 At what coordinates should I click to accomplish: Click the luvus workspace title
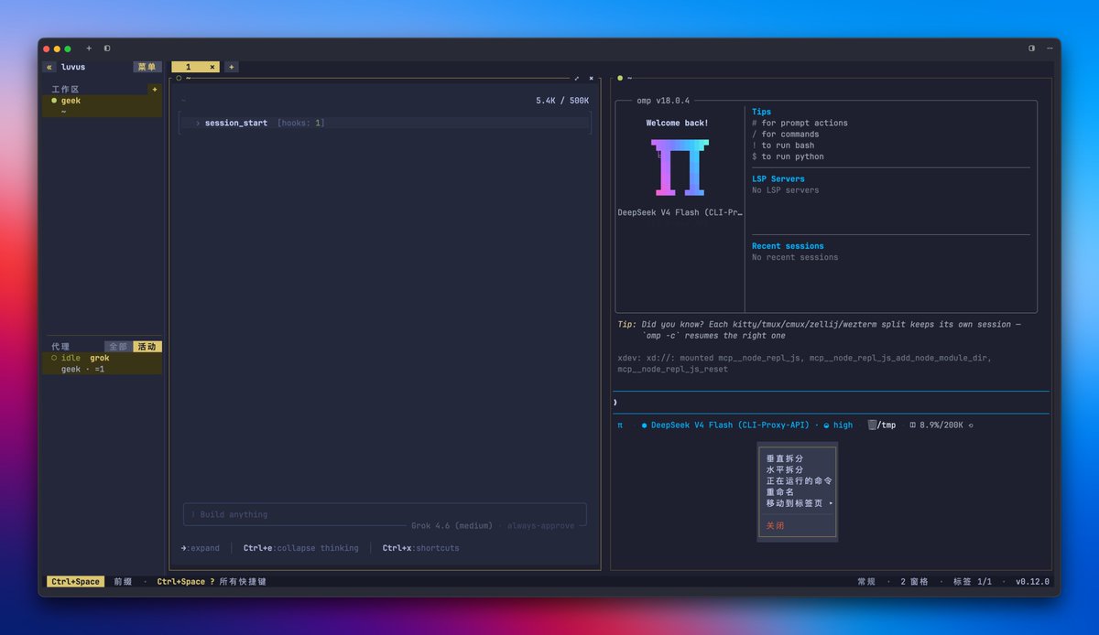[73, 67]
